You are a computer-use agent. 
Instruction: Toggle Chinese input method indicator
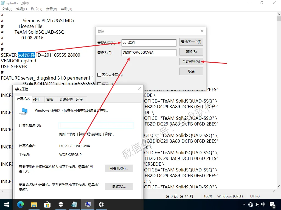263,205
